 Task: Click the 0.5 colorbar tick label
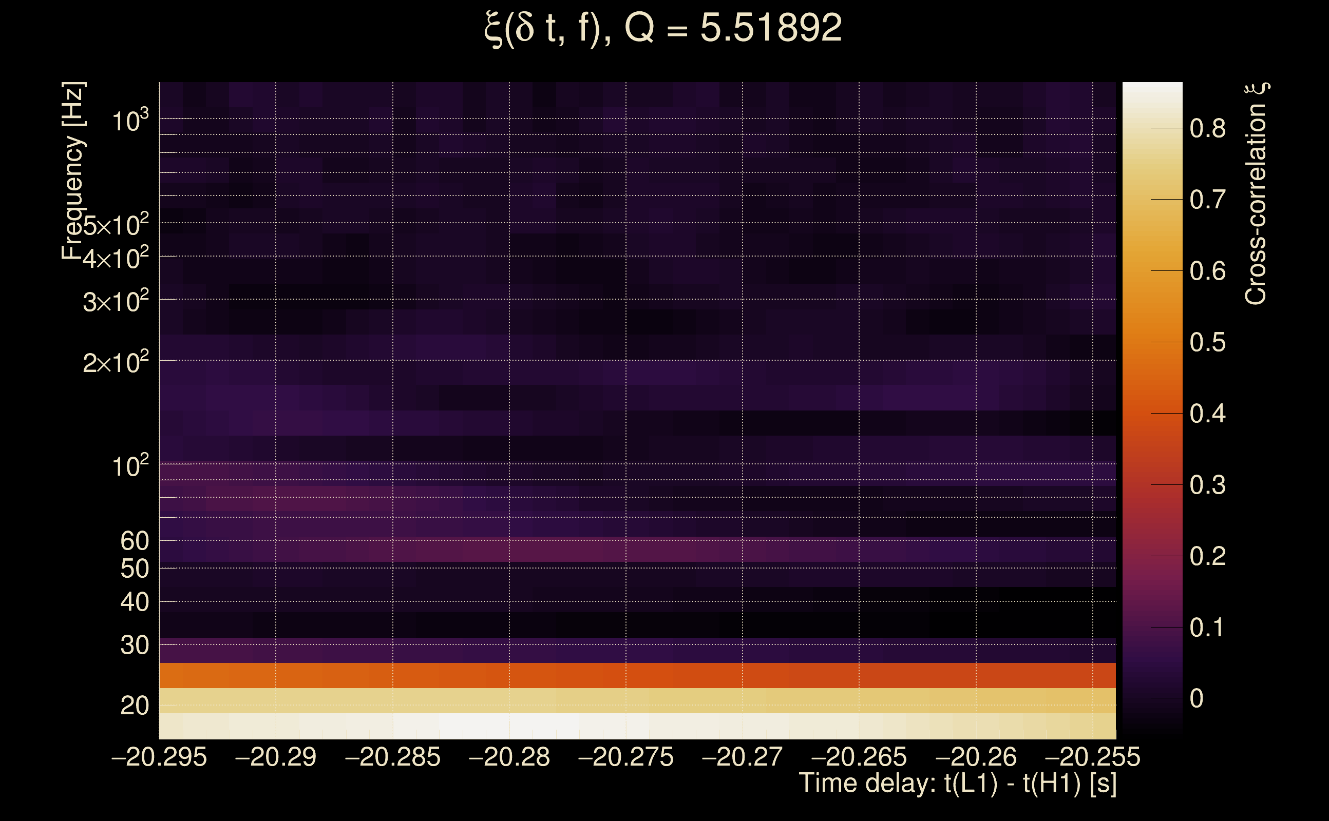[x=1207, y=343]
